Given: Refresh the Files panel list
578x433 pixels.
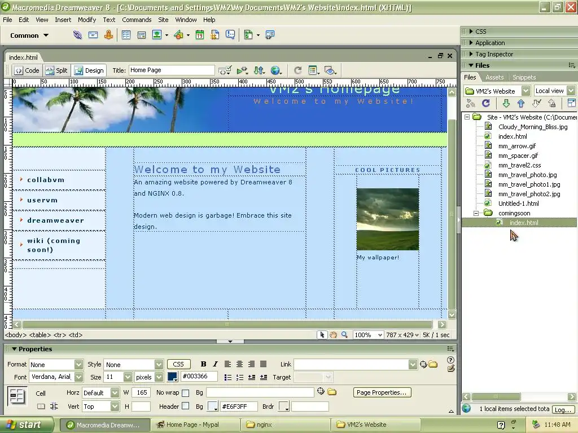Looking at the screenshot, I should 486,104.
